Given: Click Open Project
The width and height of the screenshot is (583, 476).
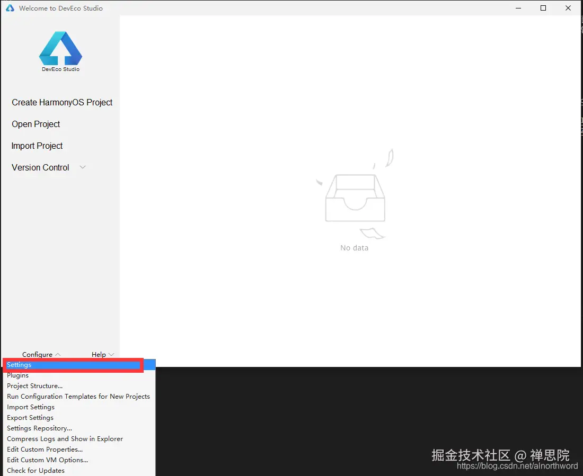Looking at the screenshot, I should click(x=36, y=124).
